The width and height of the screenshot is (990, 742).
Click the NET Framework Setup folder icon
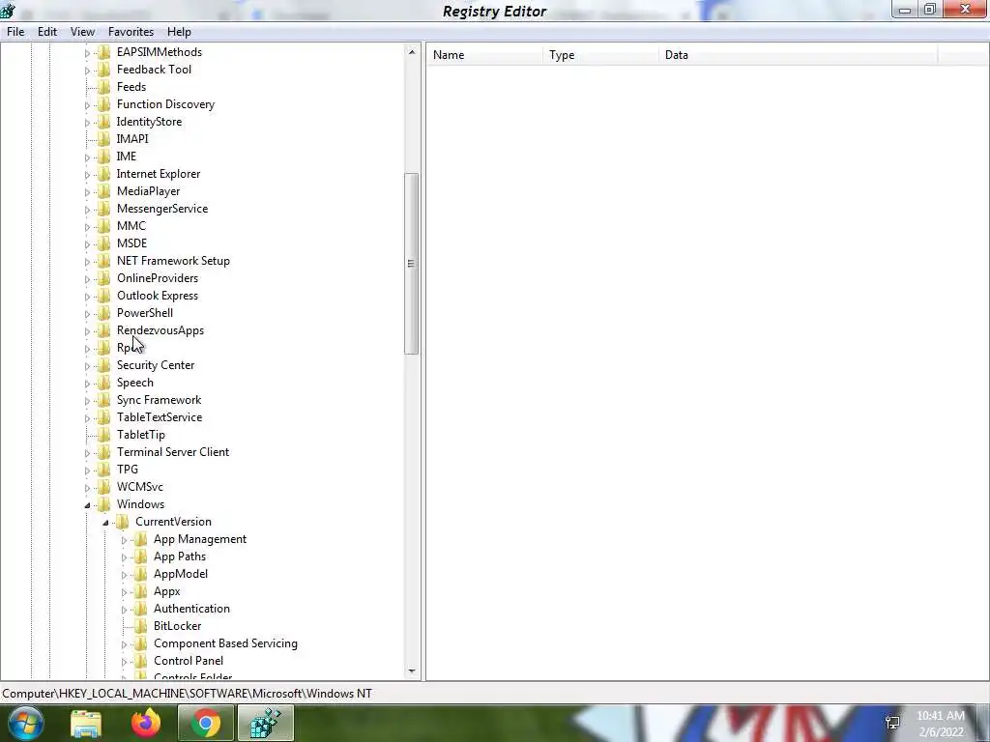[x=104, y=261]
